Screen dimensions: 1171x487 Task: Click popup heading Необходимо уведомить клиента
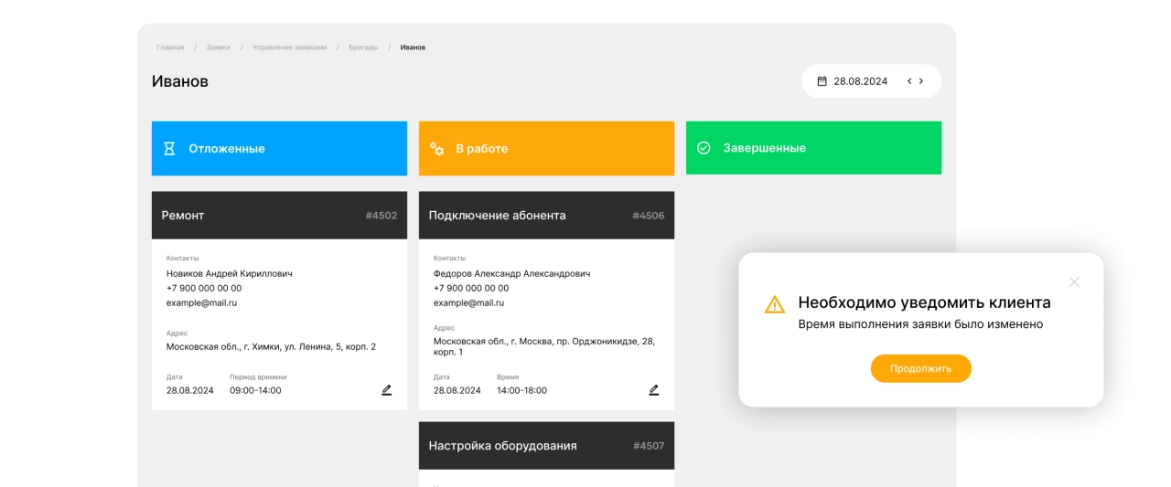(x=924, y=302)
